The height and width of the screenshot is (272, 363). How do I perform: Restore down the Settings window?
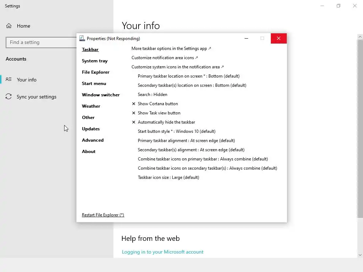(x=339, y=6)
